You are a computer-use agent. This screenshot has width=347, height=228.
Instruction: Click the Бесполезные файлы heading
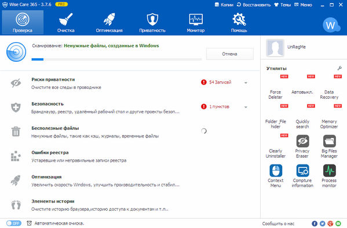coord(55,128)
